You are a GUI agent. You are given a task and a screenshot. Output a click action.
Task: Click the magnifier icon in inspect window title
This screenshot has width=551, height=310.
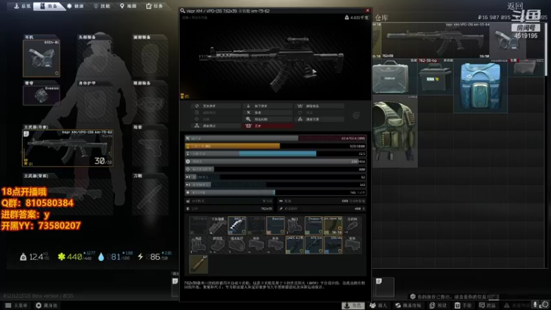(183, 11)
